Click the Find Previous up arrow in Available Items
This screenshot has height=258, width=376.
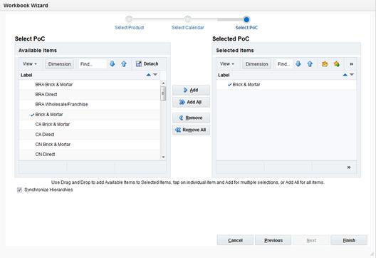click(124, 64)
